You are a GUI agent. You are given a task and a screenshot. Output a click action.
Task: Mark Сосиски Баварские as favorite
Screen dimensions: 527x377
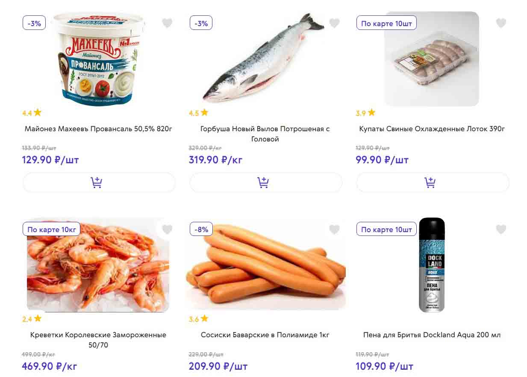tap(334, 230)
